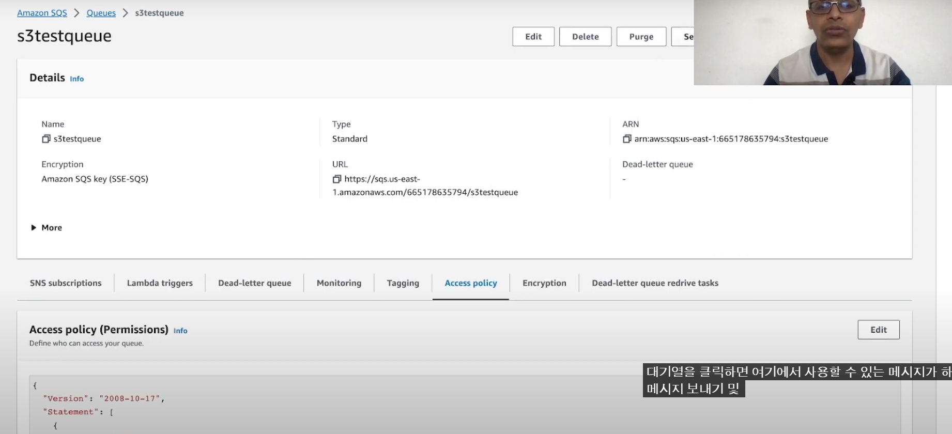Edit the Access policy permissions
Image resolution: width=952 pixels, height=434 pixels.
879,330
